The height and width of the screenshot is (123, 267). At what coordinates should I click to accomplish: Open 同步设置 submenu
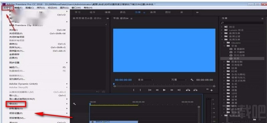[x=14, y=63]
